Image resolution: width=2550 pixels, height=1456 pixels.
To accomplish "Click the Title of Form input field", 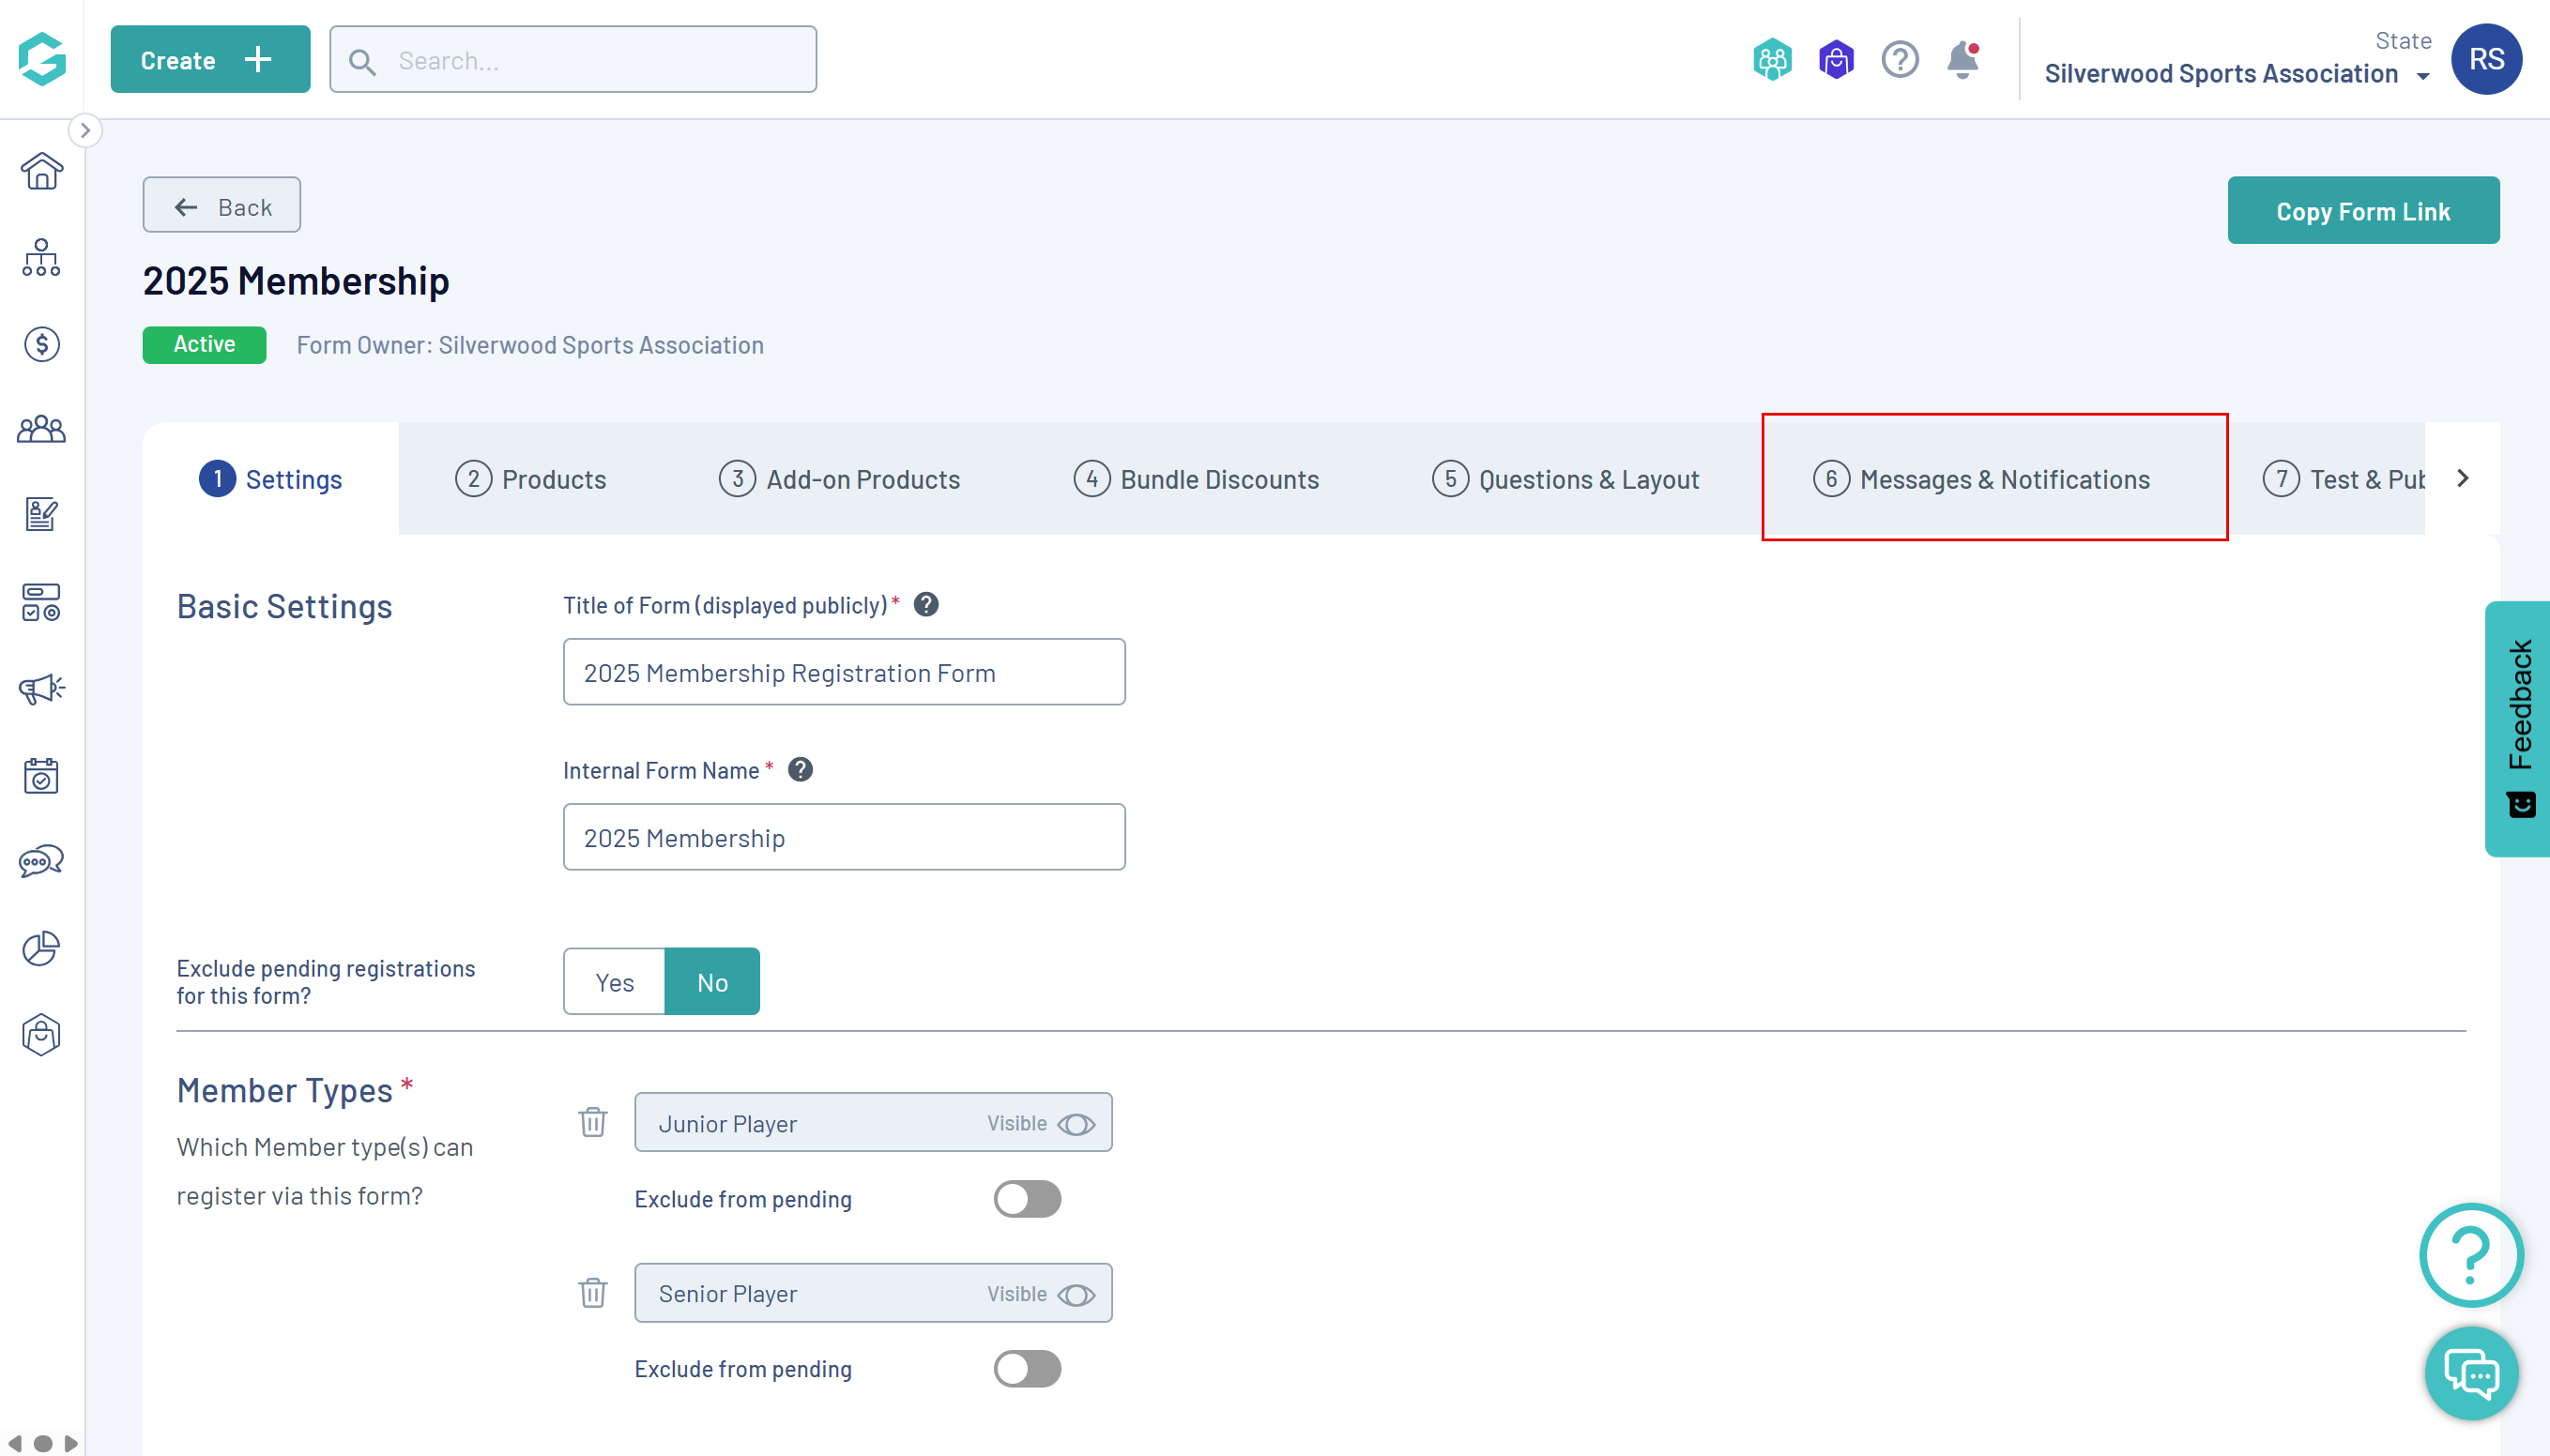I will tap(844, 672).
